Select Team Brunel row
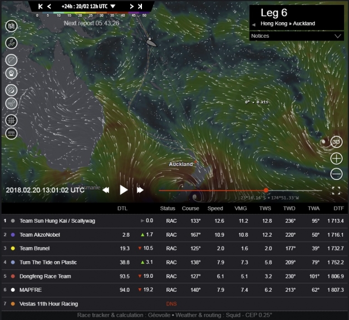The width and height of the screenshot is (349, 320). click(175, 248)
